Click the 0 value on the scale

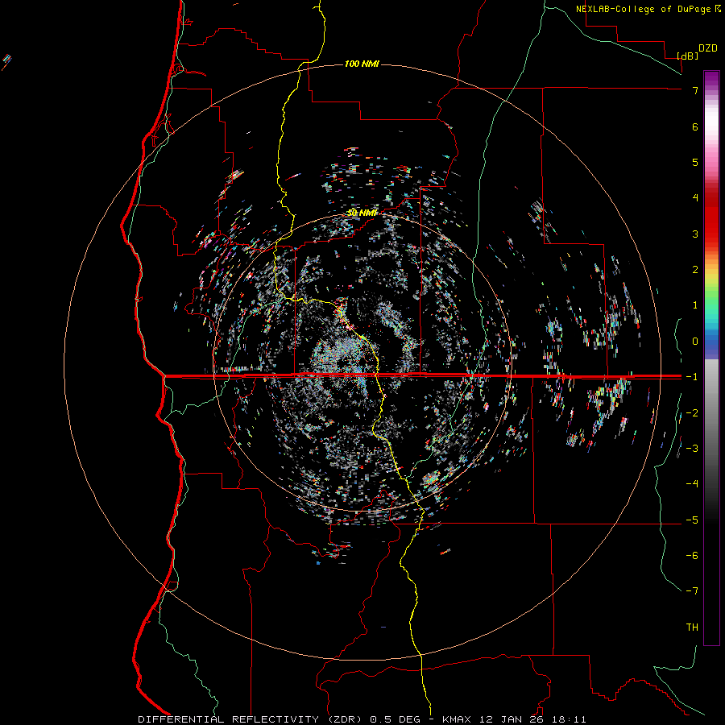[695, 341]
